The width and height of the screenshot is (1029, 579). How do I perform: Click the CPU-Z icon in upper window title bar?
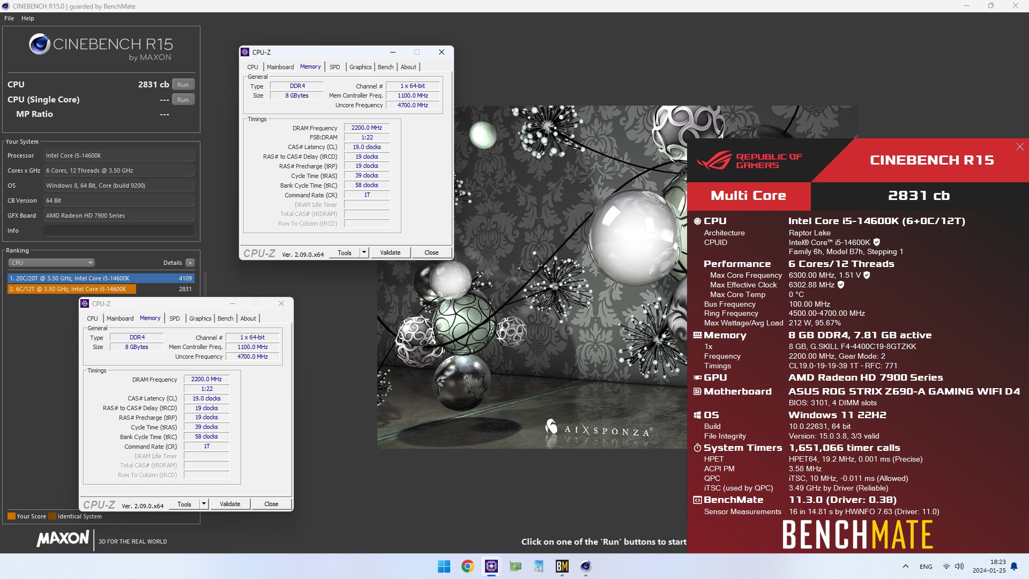pos(245,52)
